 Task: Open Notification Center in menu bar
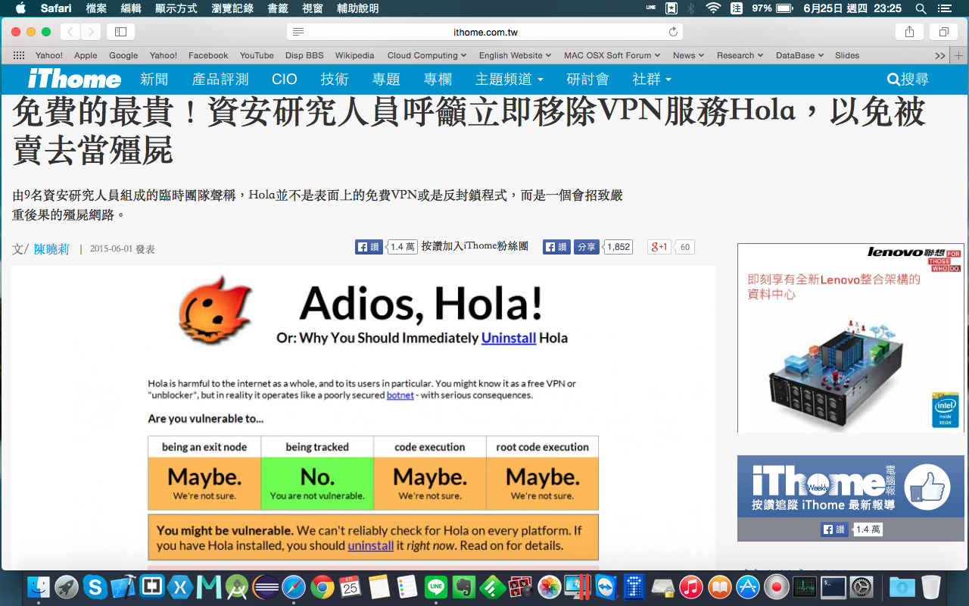[x=944, y=8]
